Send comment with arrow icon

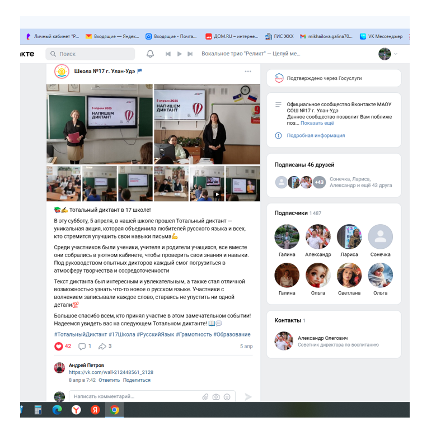coord(248,397)
